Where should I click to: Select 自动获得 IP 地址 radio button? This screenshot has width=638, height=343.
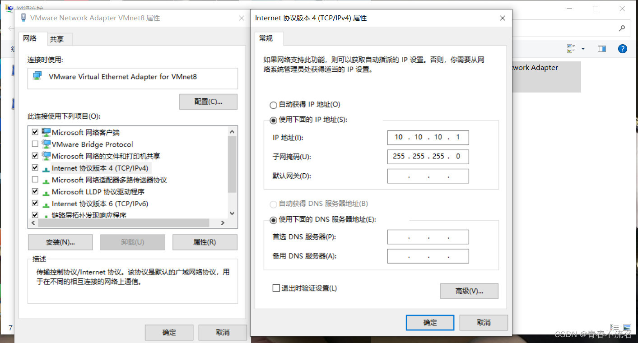[273, 105]
